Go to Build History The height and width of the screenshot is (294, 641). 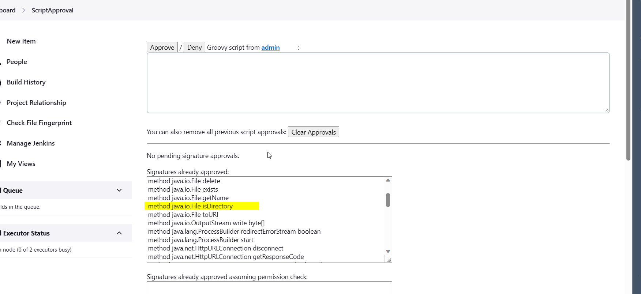coord(26,82)
